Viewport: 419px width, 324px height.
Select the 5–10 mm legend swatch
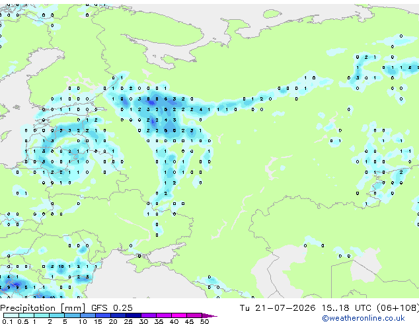[x=72, y=315]
